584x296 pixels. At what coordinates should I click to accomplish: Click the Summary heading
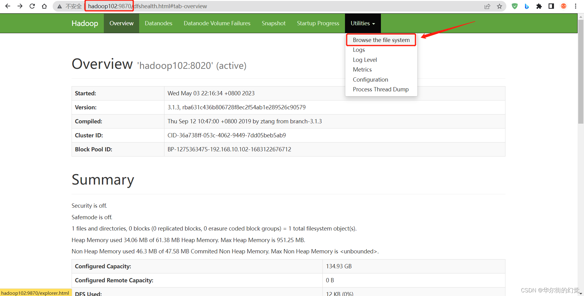click(x=103, y=180)
